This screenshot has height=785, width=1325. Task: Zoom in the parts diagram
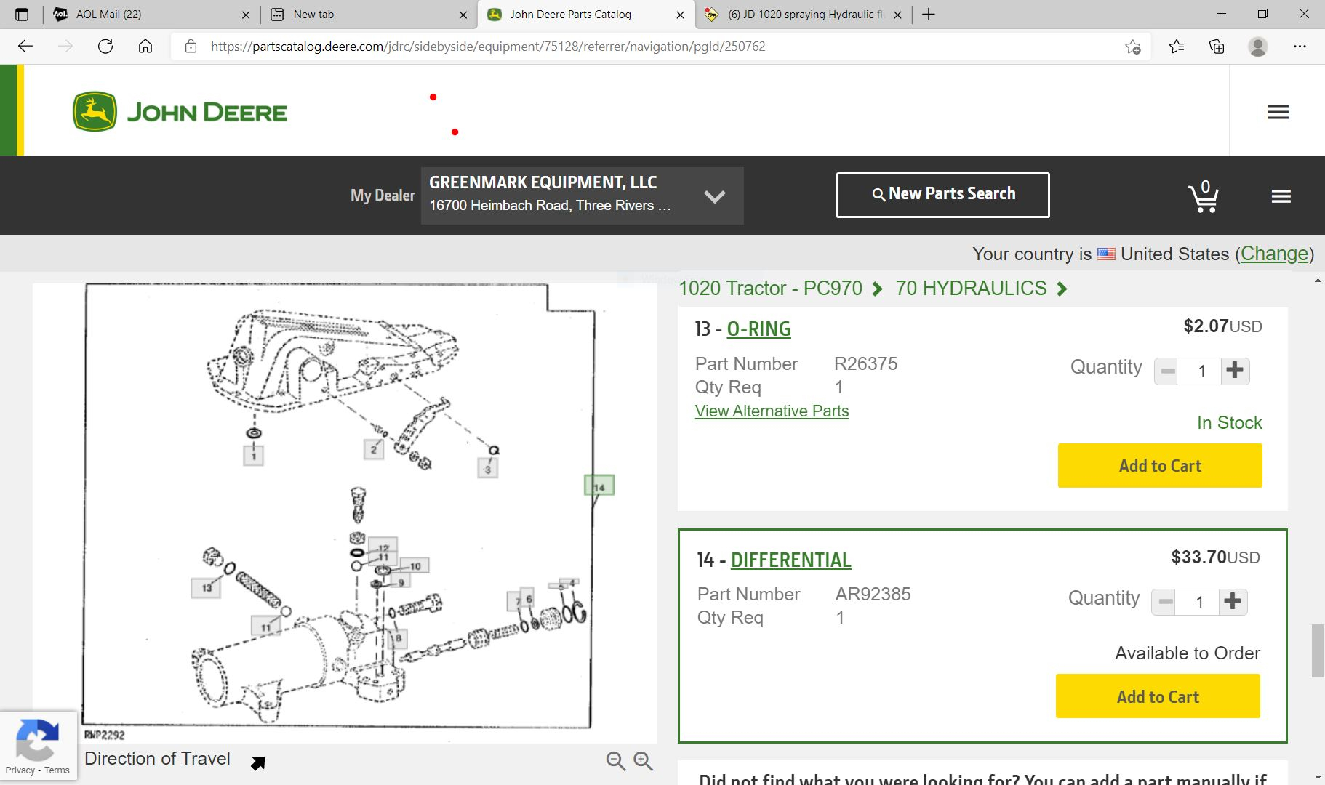[644, 761]
